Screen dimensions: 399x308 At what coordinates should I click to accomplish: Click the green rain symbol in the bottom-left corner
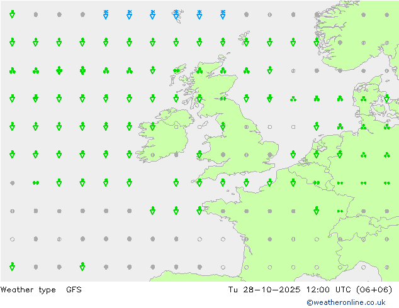pyautogui.click(x=12, y=267)
